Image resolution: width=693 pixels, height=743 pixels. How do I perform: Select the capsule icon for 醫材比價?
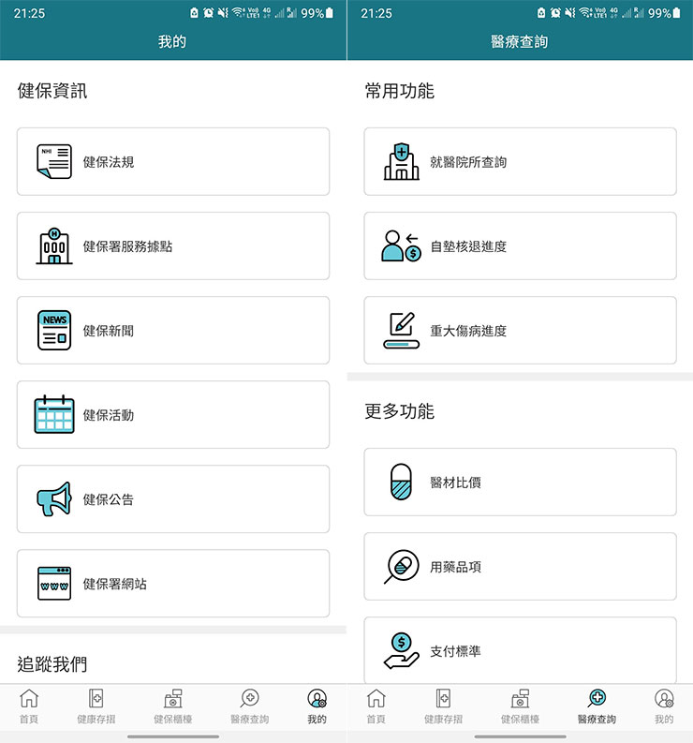pos(401,482)
